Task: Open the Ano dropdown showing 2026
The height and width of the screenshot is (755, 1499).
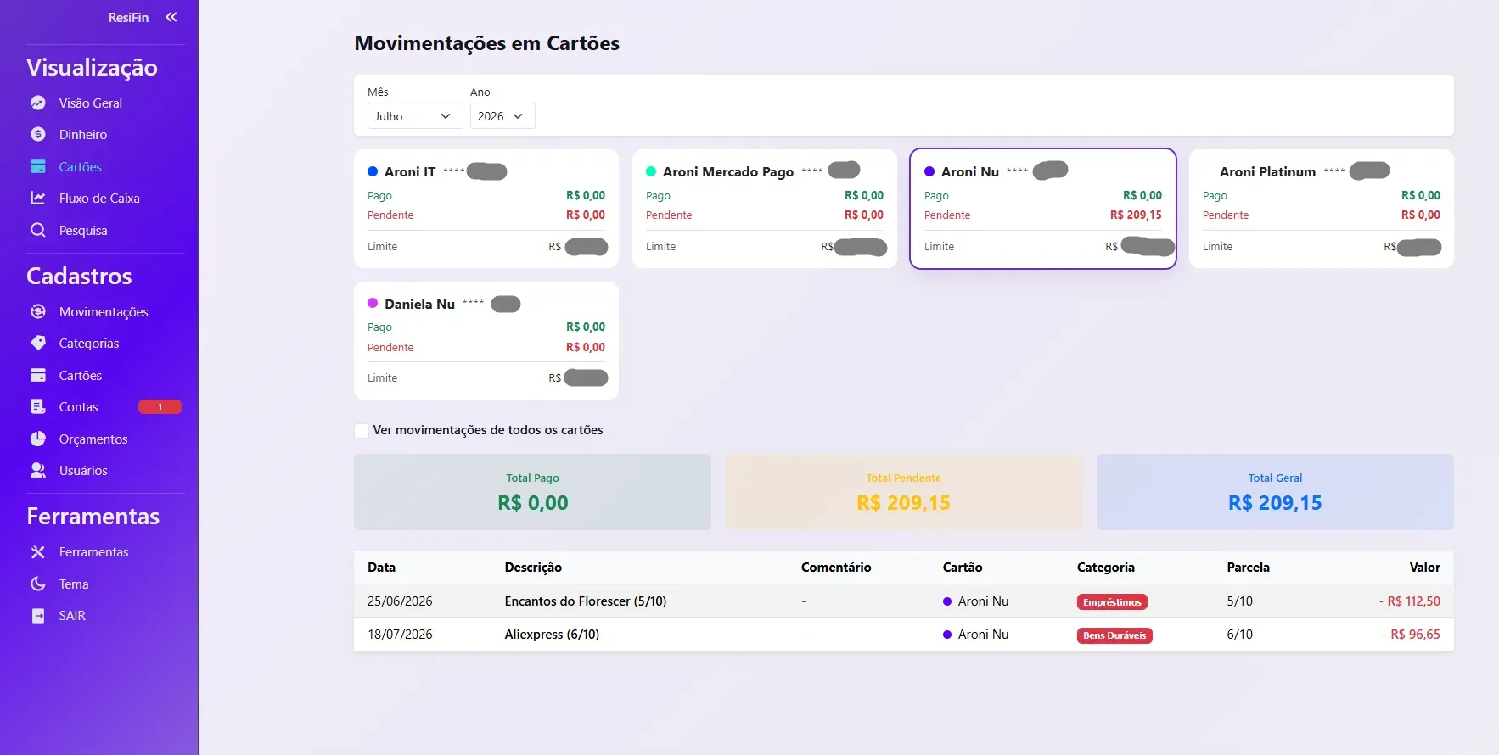Action: click(x=502, y=116)
